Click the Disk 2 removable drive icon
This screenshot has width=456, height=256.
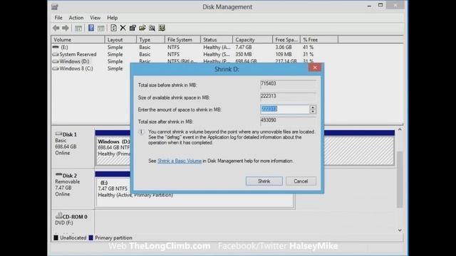point(58,175)
